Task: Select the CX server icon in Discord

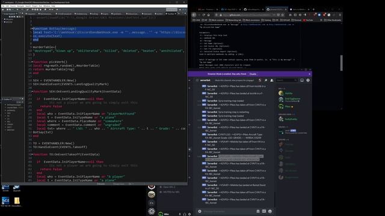Action: [152, 203]
